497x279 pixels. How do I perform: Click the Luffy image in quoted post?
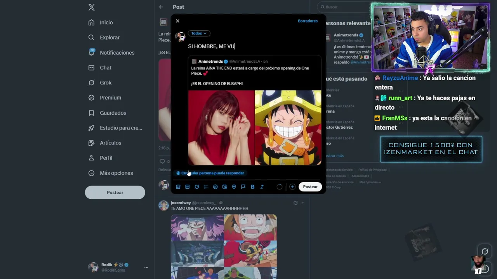288,127
